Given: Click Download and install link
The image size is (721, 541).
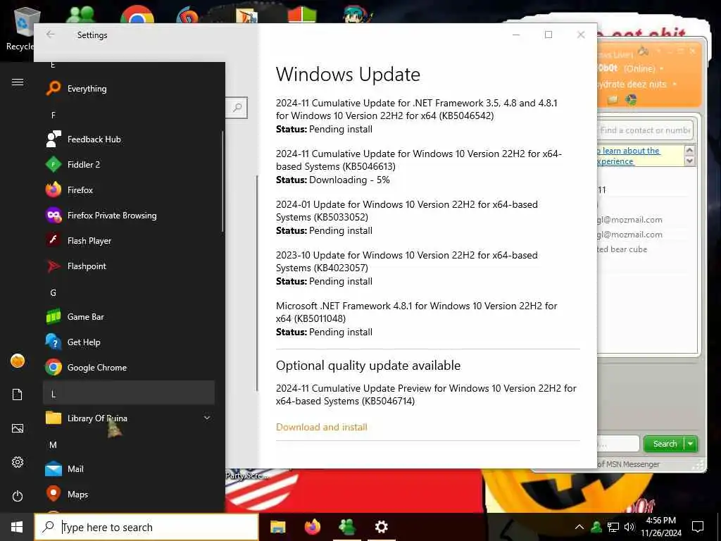Looking at the screenshot, I should pyautogui.click(x=321, y=427).
